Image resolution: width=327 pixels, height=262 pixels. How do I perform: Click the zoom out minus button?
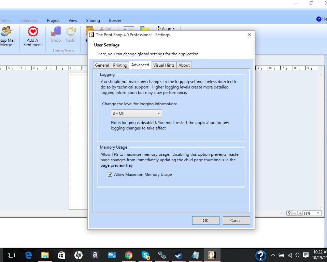pos(295,213)
